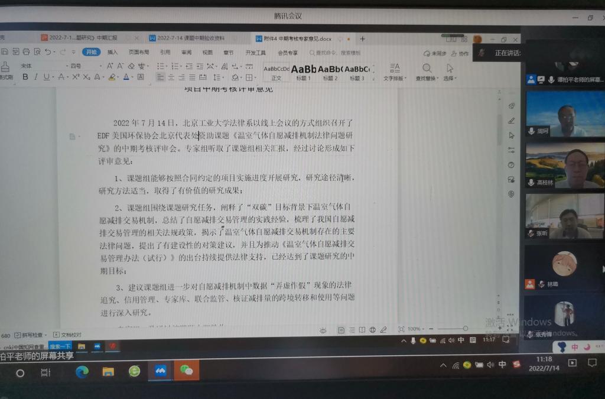
Task: Insert a bulleted list
Action: [x=161, y=66]
